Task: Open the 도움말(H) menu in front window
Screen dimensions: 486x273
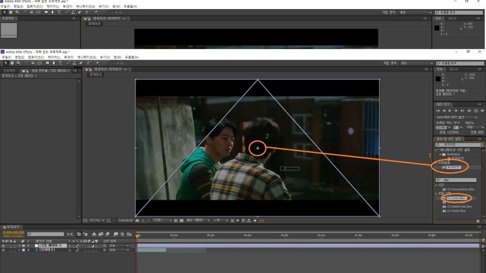Action: click(x=131, y=57)
